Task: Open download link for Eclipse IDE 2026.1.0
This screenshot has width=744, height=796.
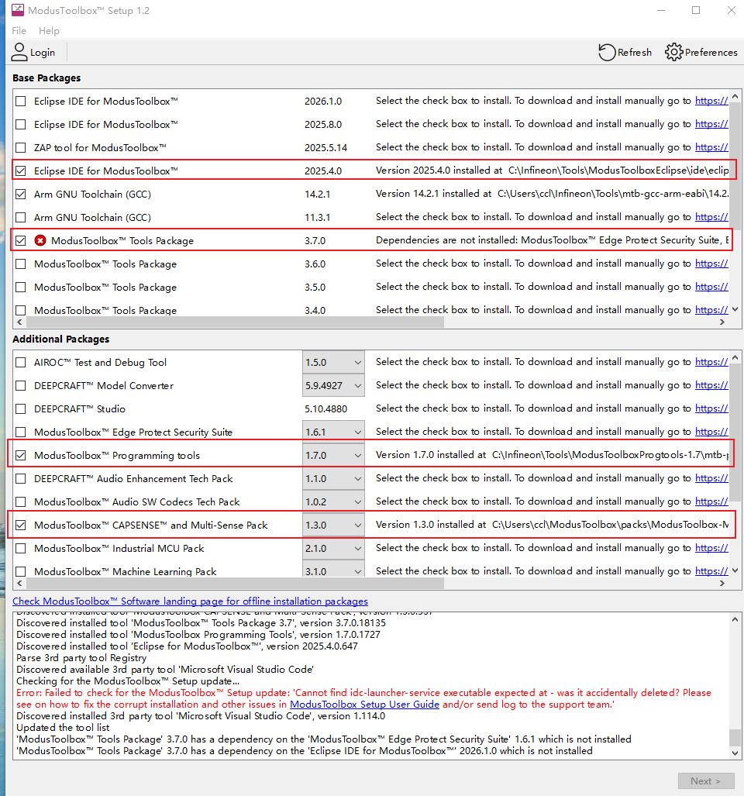Action: 711,101
